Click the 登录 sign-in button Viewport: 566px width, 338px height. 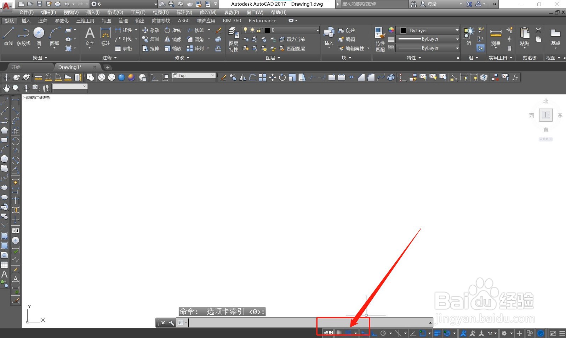coord(429,4)
